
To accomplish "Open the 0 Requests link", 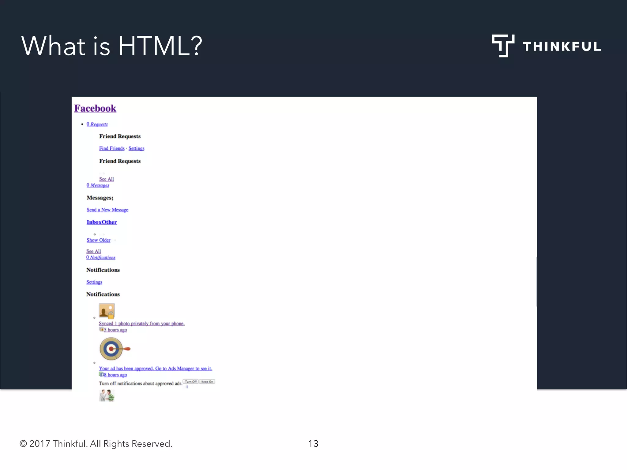I will pos(97,124).
